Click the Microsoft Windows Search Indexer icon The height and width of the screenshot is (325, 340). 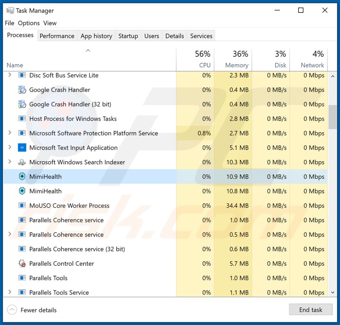click(x=22, y=162)
